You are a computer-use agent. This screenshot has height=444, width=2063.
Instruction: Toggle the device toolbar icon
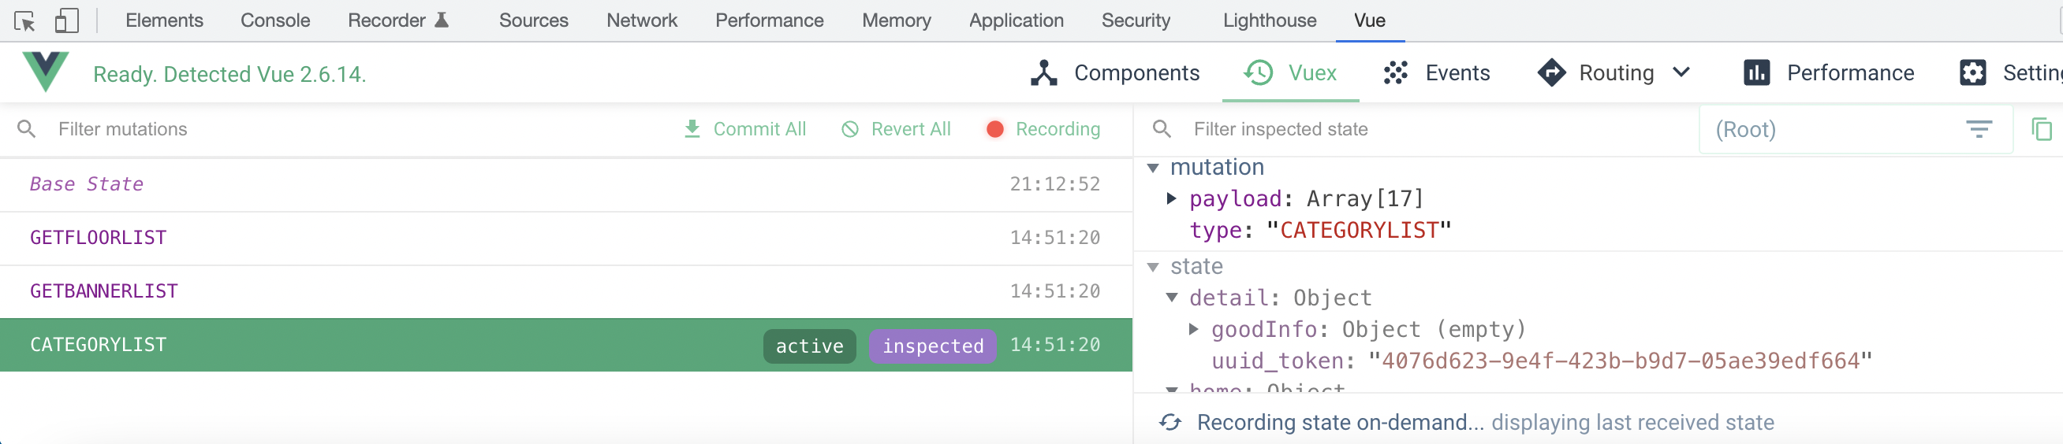(66, 20)
